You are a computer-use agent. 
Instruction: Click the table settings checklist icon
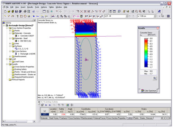click(72, 105)
